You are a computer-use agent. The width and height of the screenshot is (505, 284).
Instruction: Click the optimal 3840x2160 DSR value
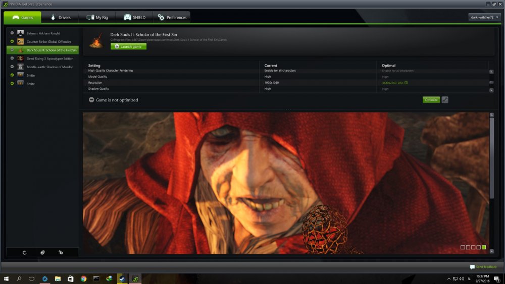tap(392, 83)
